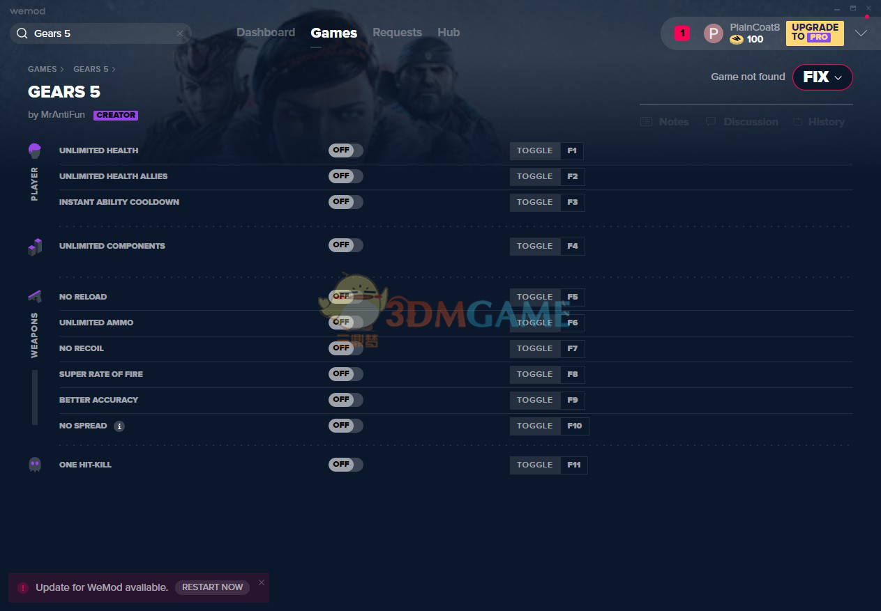Open the Hub tab
Viewport: 881px width, 611px height.
(449, 33)
